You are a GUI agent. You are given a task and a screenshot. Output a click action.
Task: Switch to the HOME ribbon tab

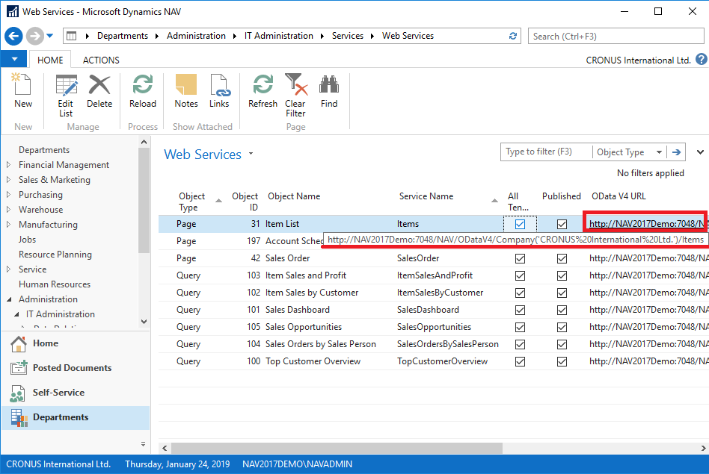(x=50, y=60)
